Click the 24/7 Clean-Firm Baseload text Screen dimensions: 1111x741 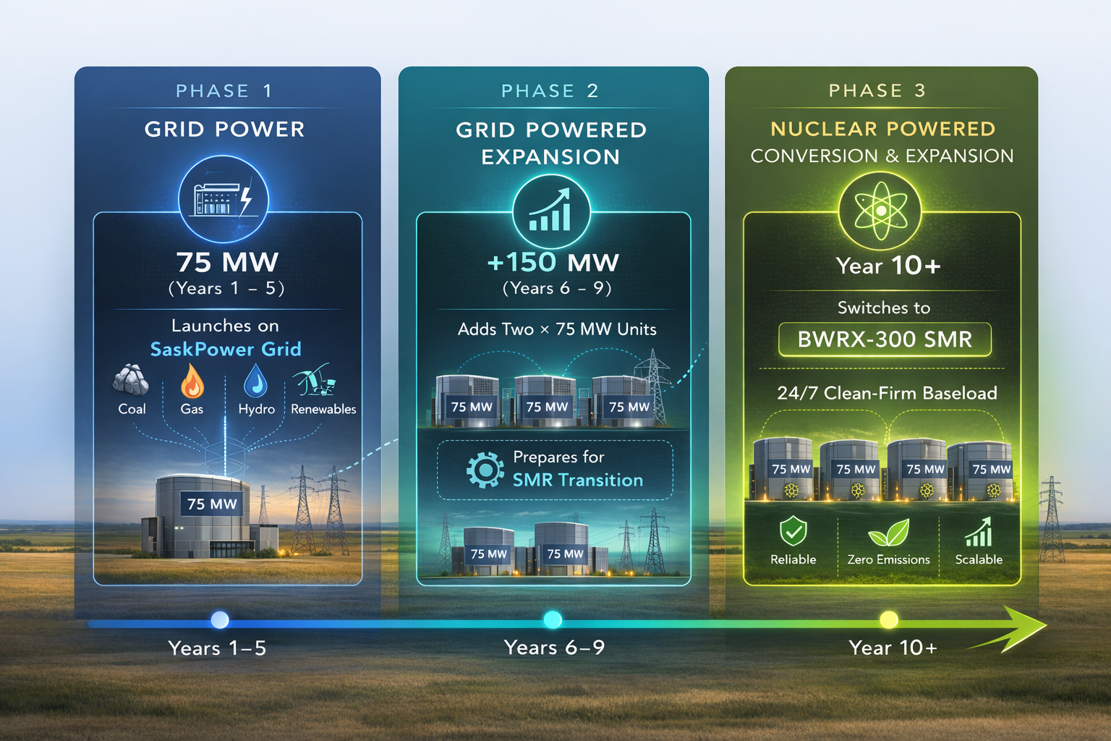point(887,393)
